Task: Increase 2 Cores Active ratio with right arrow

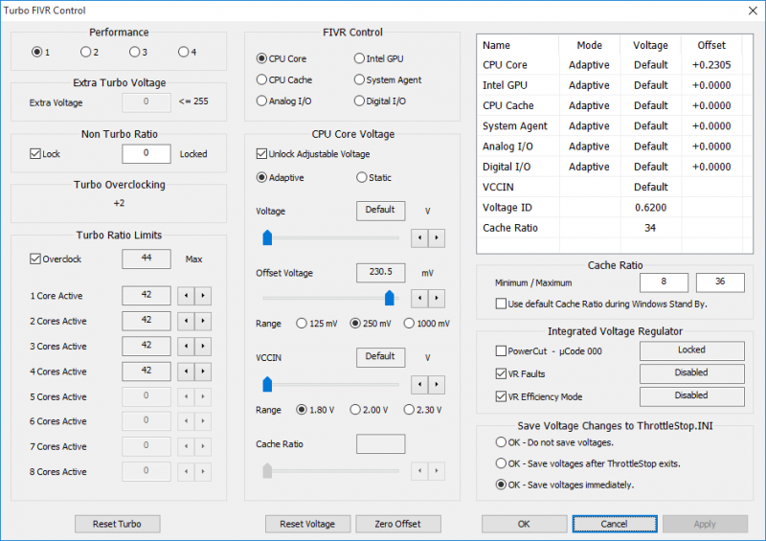Action: coord(203,321)
